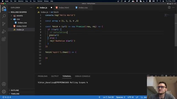Click the Wi-Fi icon in menu bar

point(157,1)
